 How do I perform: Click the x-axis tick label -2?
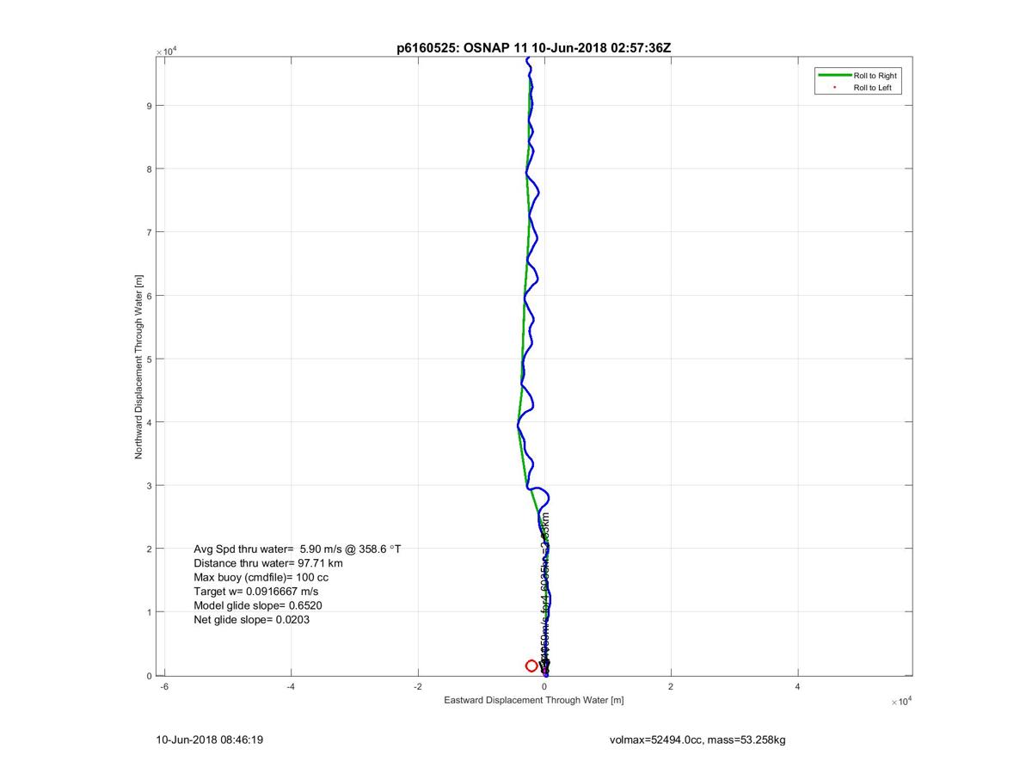click(x=416, y=686)
